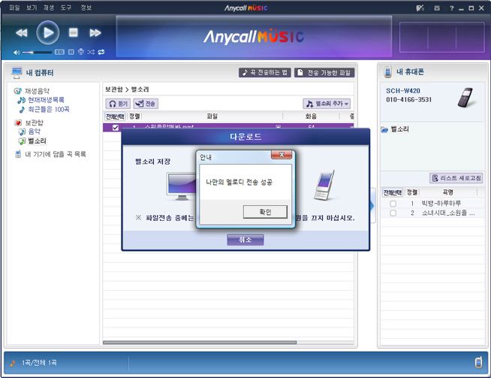Screen dimensions: 491x378
Task: Click the horizontal scrollbar of the file list
Action: [200, 343]
